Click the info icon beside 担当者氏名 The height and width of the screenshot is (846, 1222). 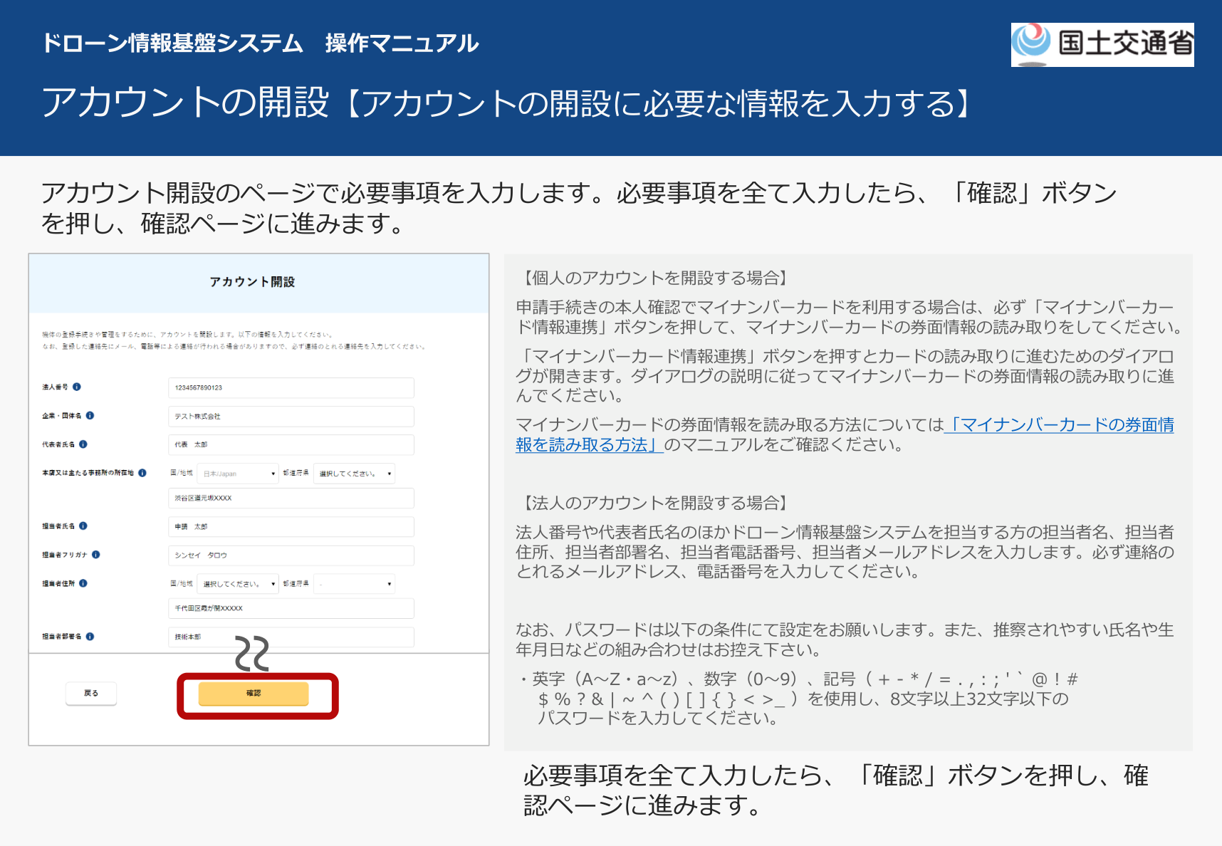[x=83, y=526]
